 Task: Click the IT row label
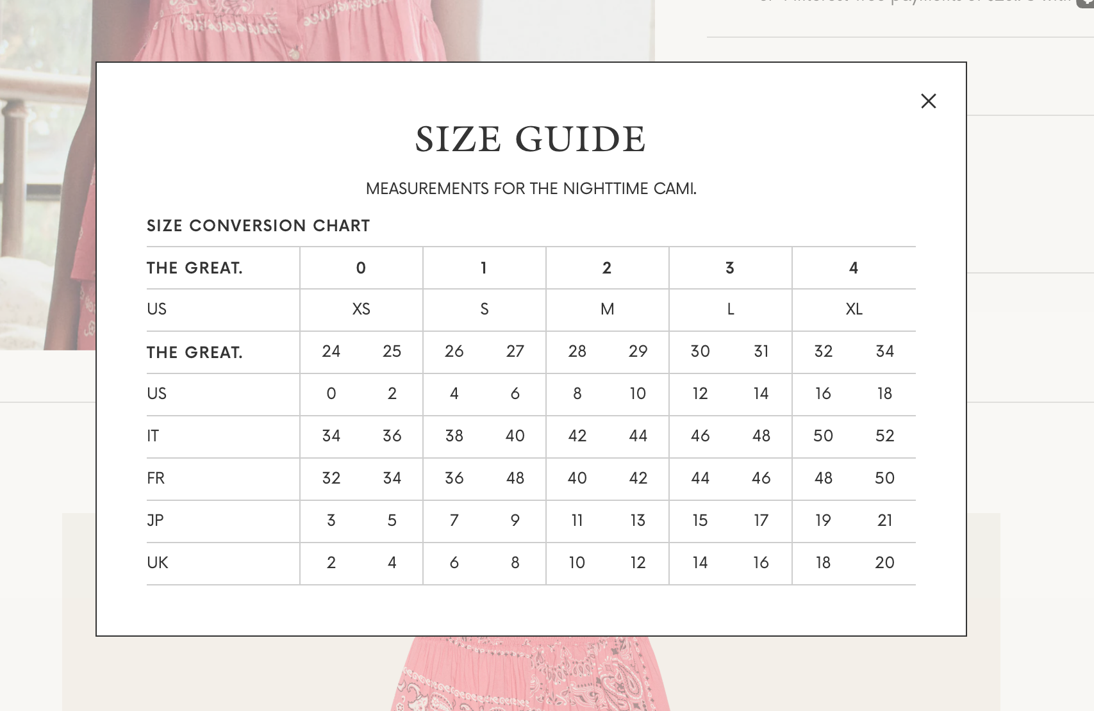pyautogui.click(x=153, y=436)
